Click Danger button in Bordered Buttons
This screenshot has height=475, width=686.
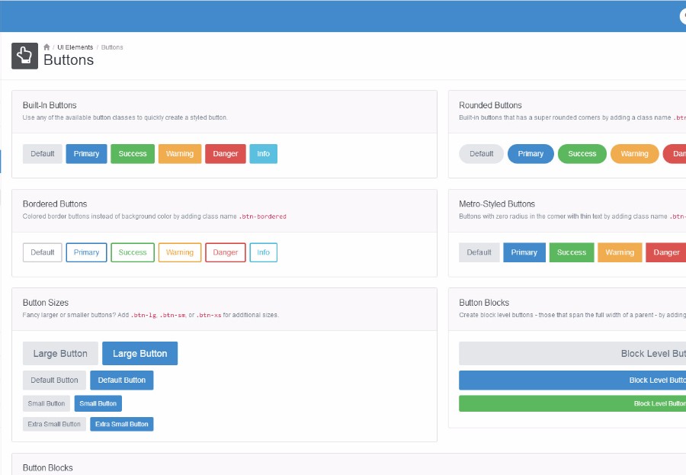pos(226,252)
